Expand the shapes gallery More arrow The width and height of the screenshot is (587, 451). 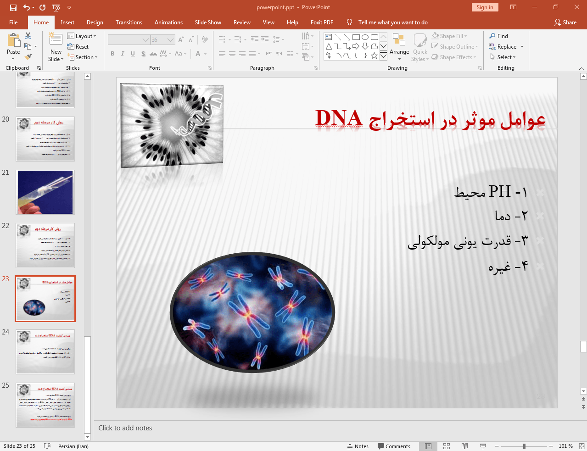click(x=383, y=56)
